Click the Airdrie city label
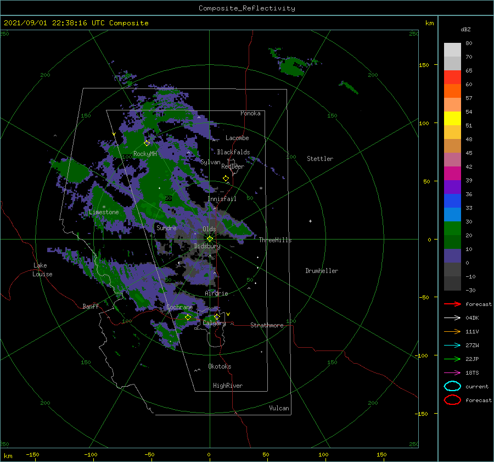The width and height of the screenshot is (494, 462). coord(216,293)
